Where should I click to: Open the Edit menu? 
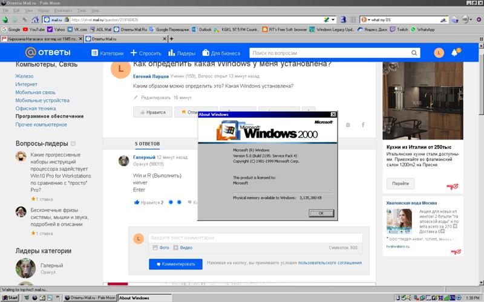click(16, 10)
